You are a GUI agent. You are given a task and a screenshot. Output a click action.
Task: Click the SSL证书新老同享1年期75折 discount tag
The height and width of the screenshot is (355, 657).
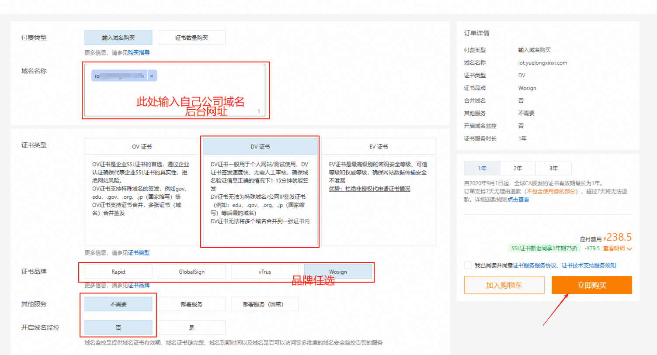pos(544,248)
